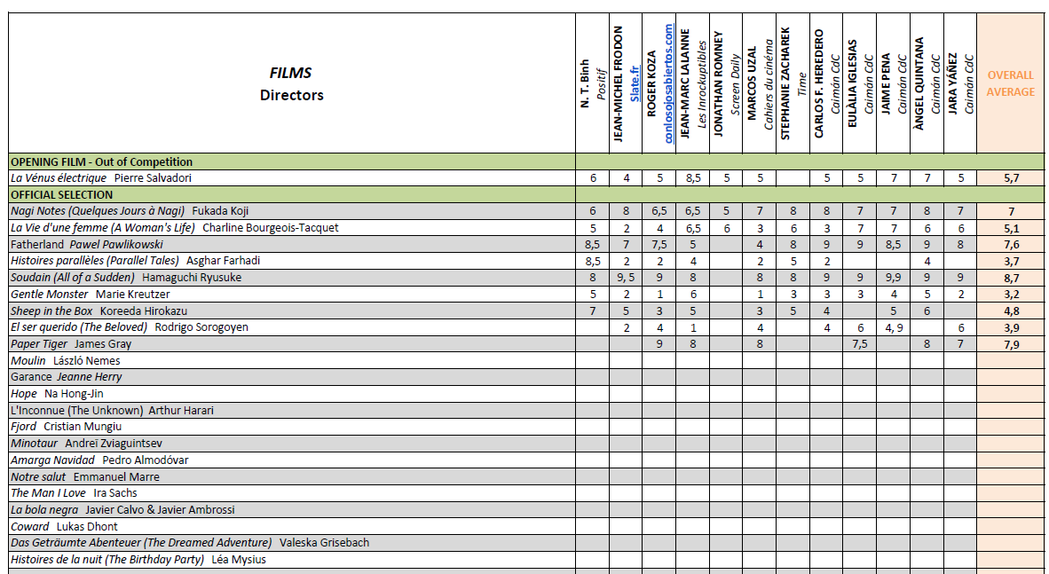
Task: Click Frodon's 9,5 score for Soudain
Action: pos(626,278)
